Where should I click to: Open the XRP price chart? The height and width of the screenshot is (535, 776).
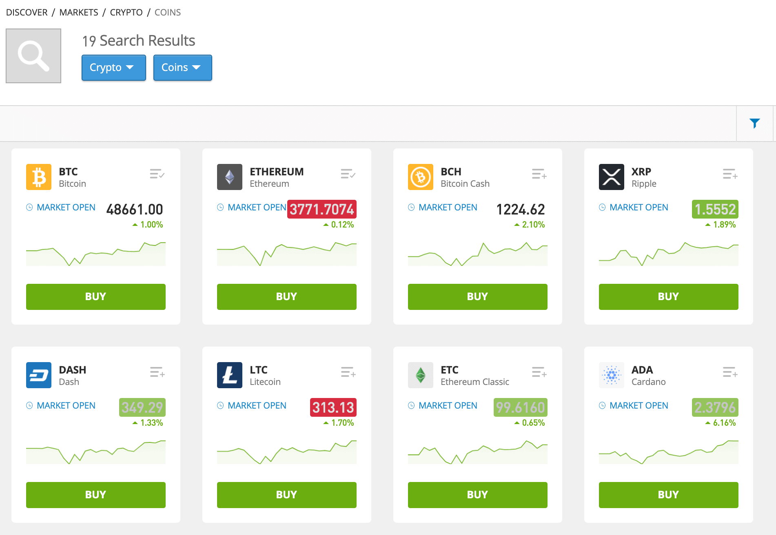click(x=669, y=254)
